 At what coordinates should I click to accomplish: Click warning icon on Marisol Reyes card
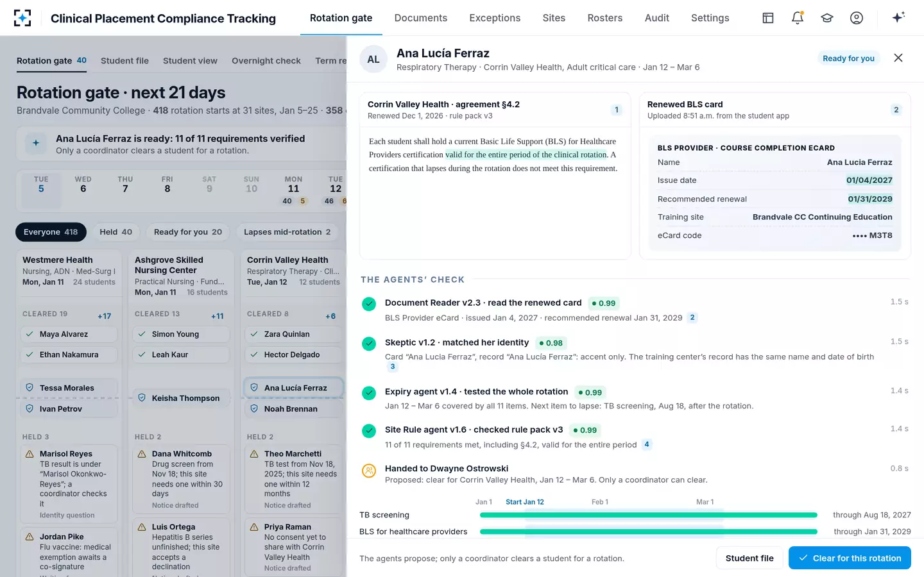point(30,454)
